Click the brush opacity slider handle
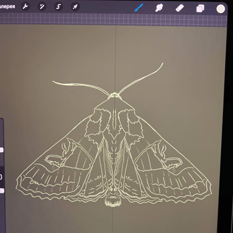233x233 pixels. point(2,191)
